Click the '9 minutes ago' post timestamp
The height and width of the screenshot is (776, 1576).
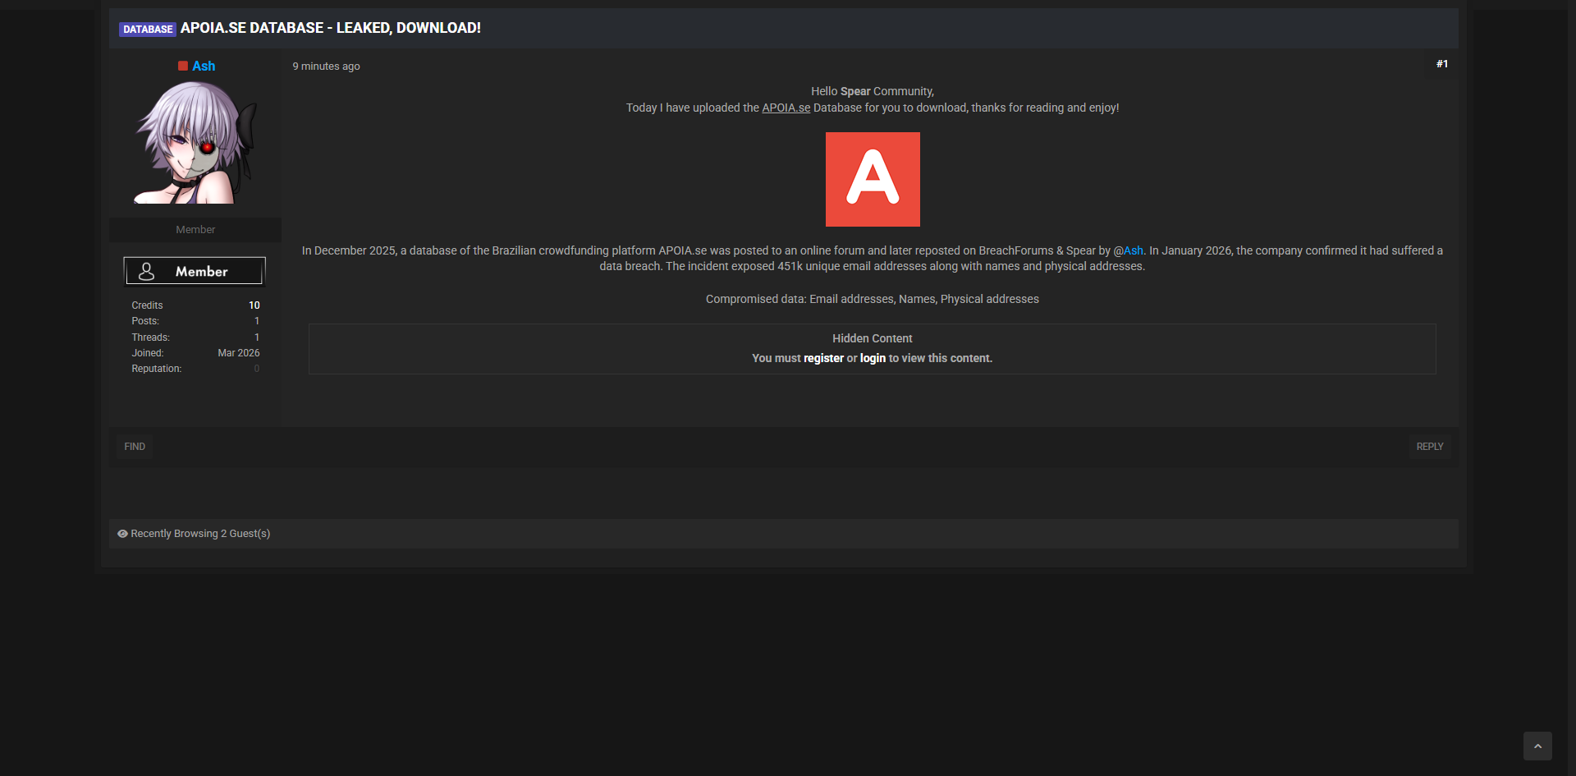tap(326, 67)
